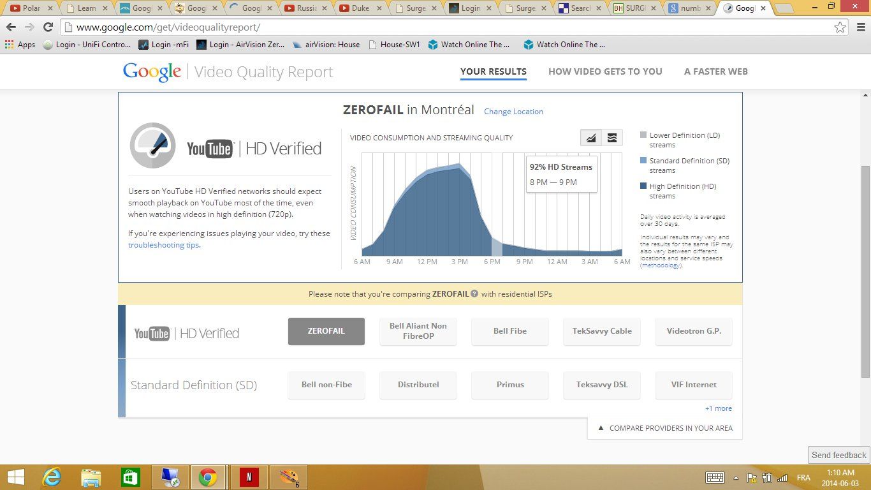Click the help icon beside ZEROFAIL
This screenshot has width=871, height=490.
pos(474,294)
